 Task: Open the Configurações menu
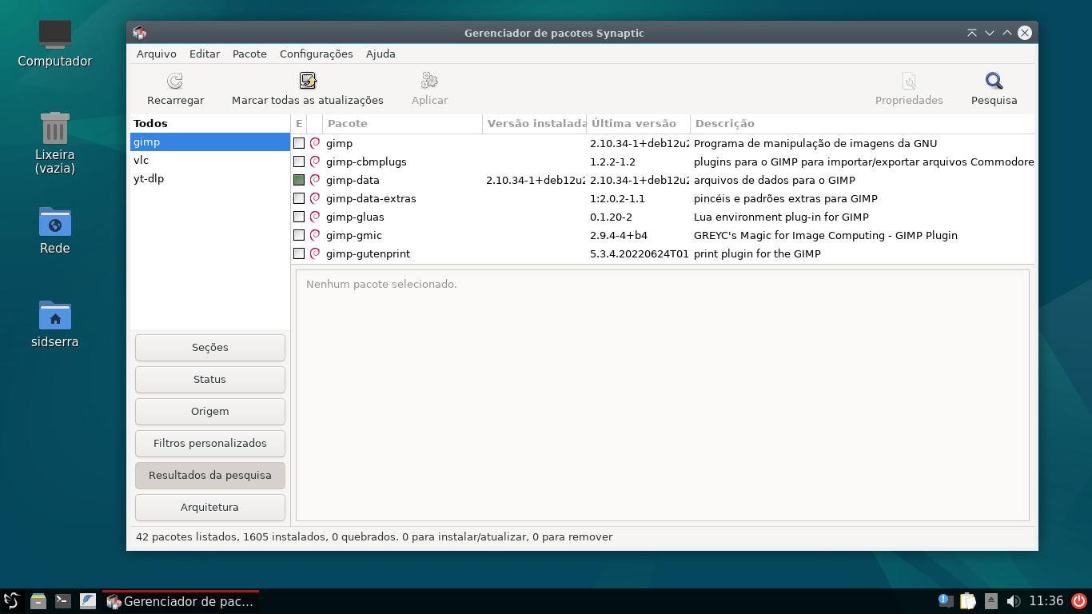click(x=316, y=54)
